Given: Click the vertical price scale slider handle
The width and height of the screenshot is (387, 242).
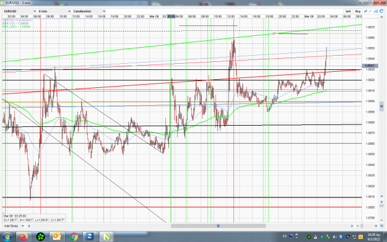Looking at the screenshot, I should [x=381, y=106].
